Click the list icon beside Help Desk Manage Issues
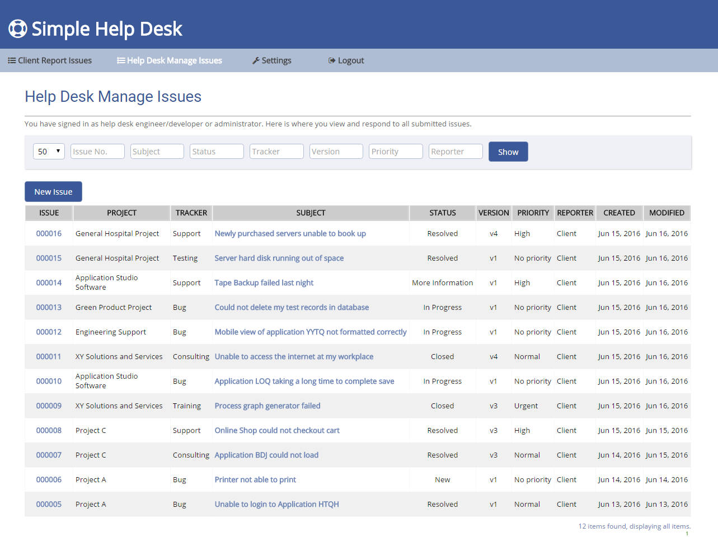This screenshot has width=718, height=537. pyautogui.click(x=121, y=60)
